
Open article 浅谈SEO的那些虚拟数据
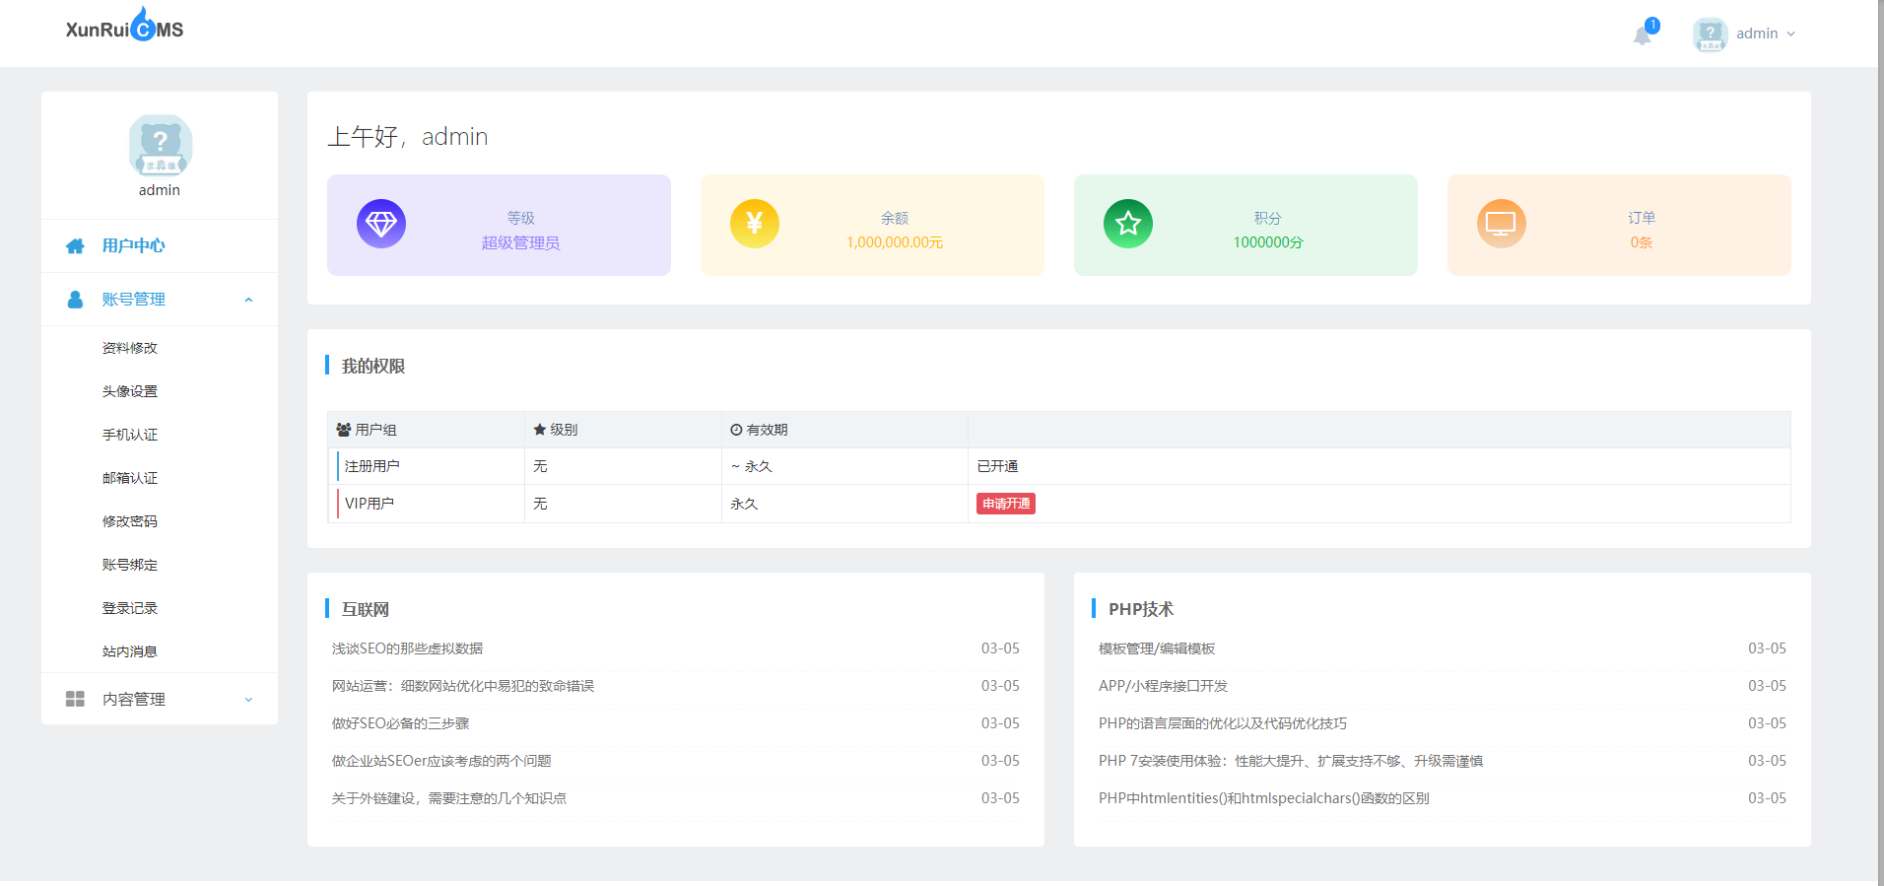[x=407, y=648]
